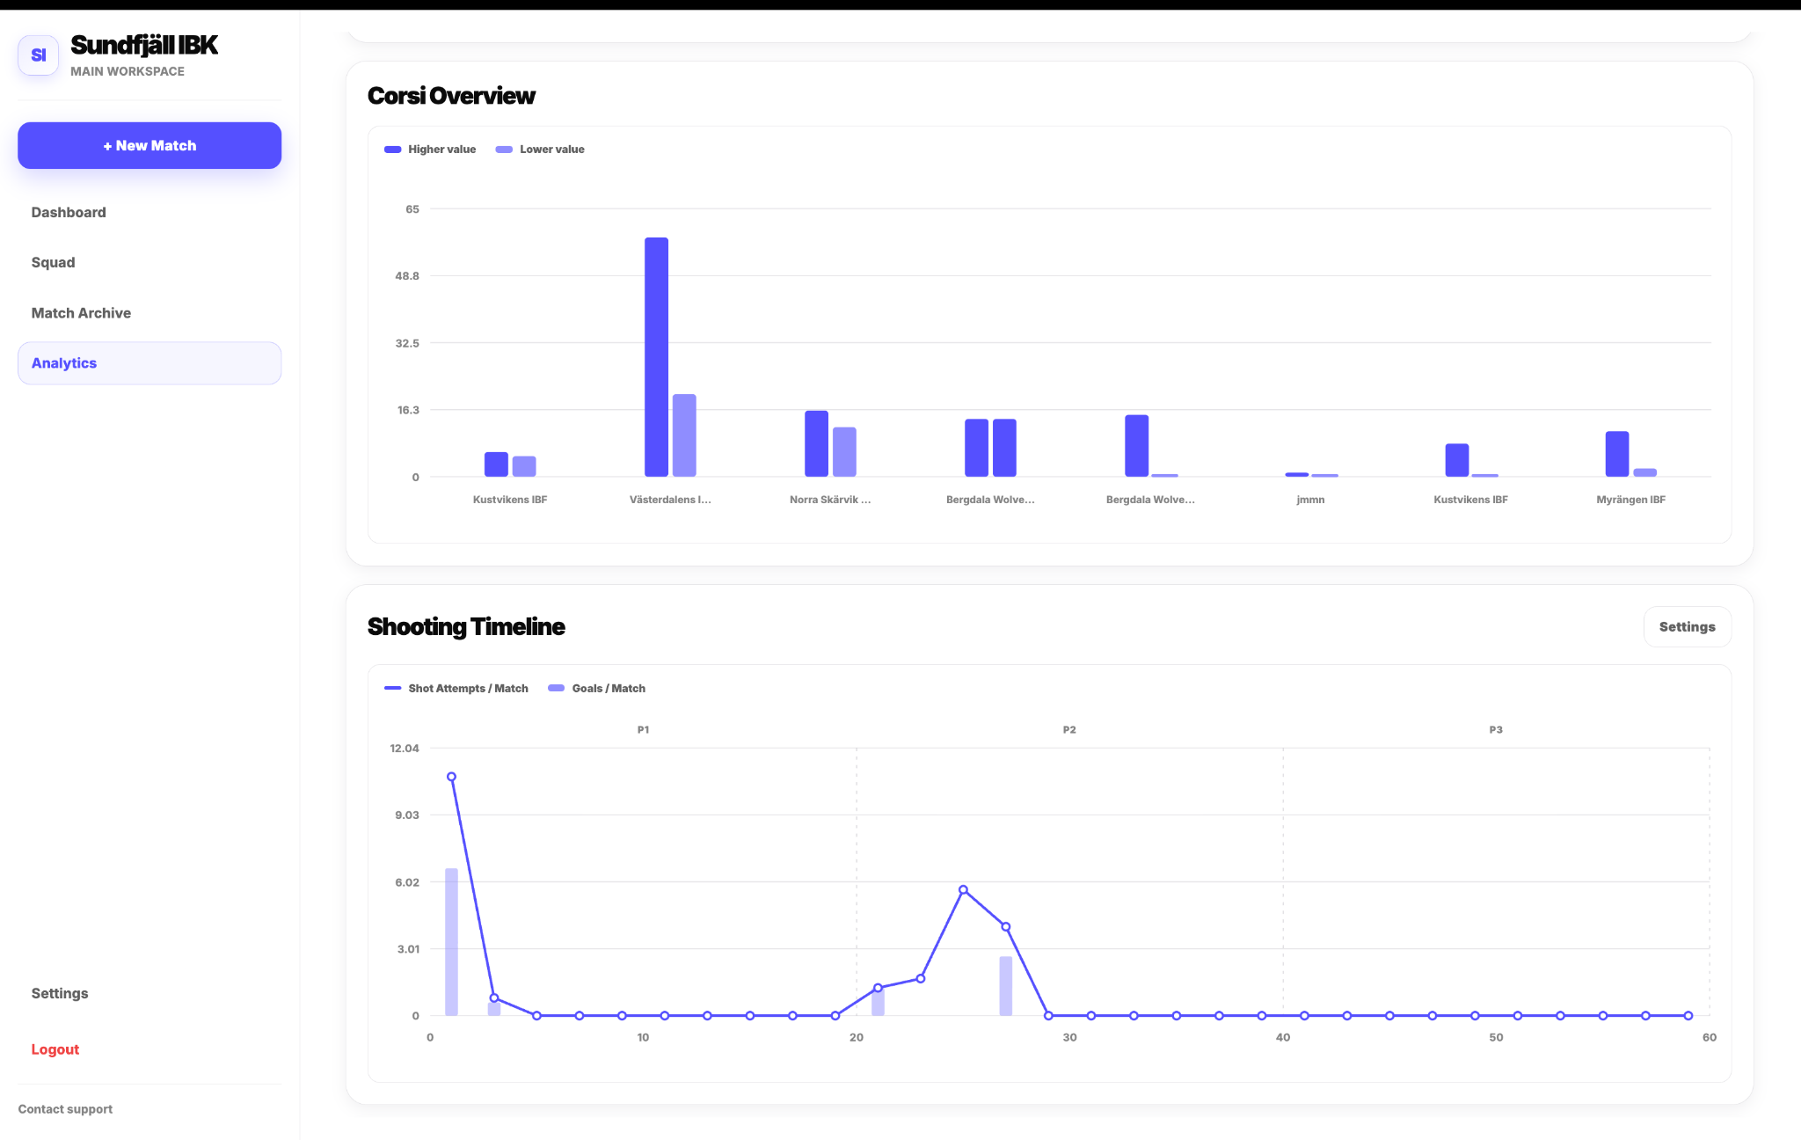Click the Norra Skärvik axis label
This screenshot has width=1801, height=1140.
click(830, 500)
